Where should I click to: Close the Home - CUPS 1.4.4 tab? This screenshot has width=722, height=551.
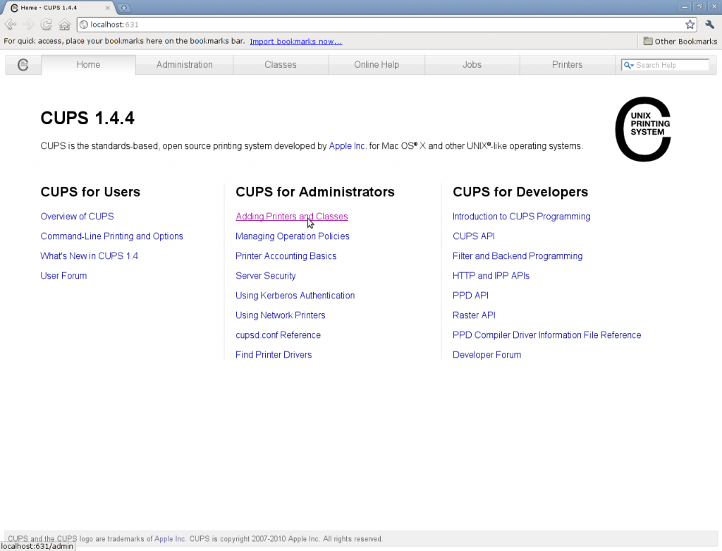tap(108, 8)
